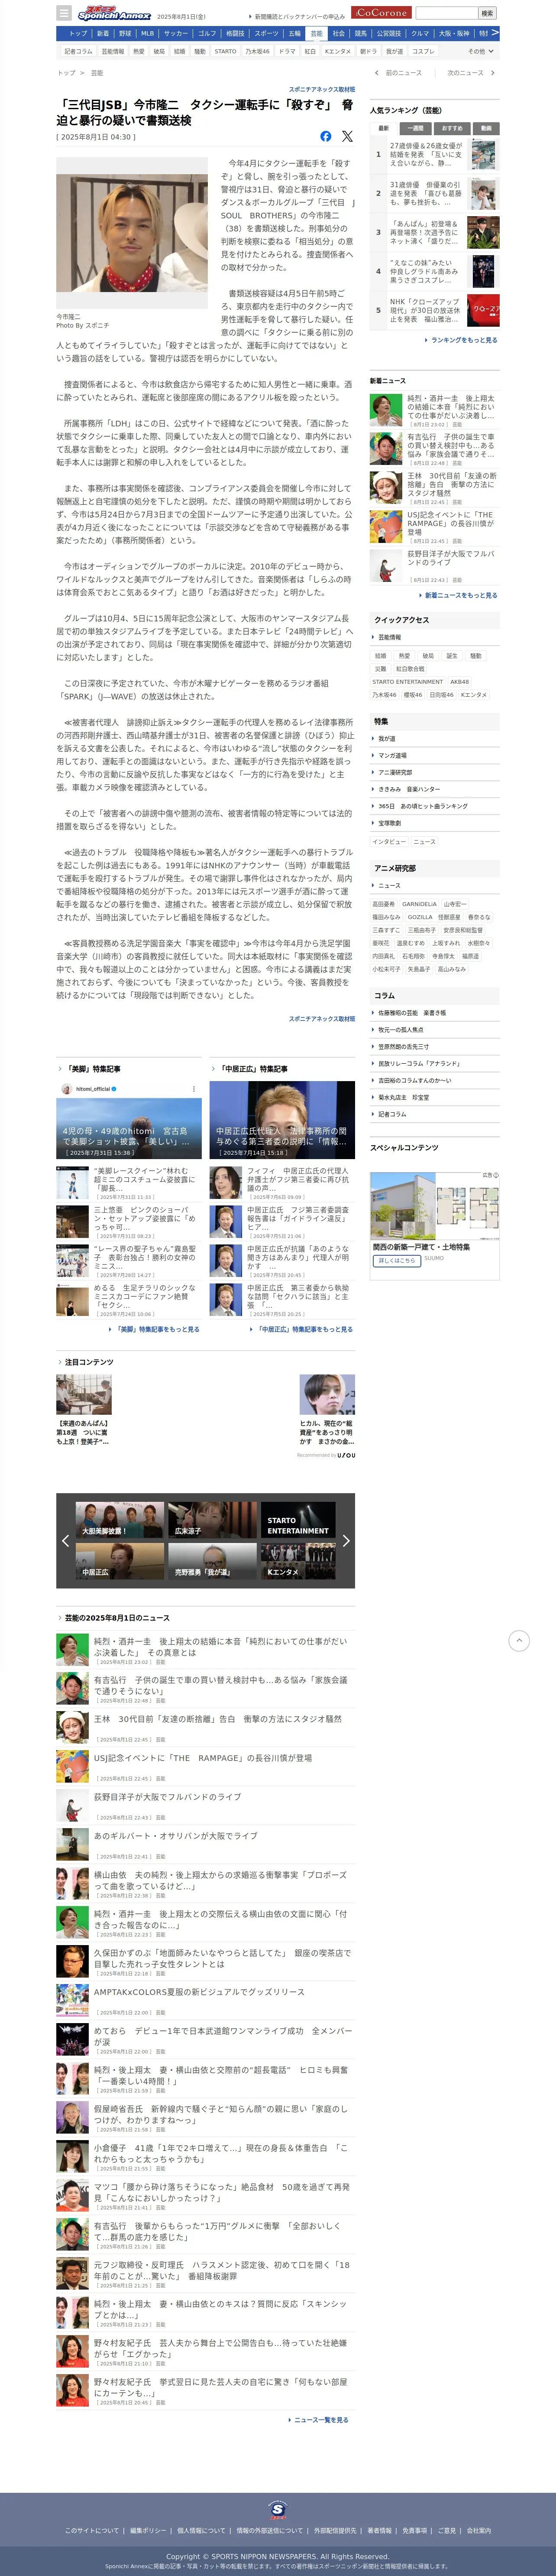Screen dimensions: 556x2576
Task: Click the GARNiDELiA tag
Action: coord(419,904)
